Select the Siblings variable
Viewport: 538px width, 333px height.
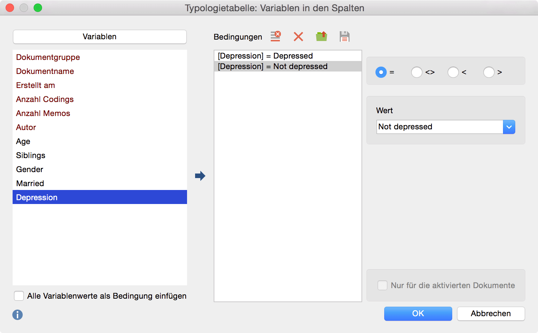coord(100,155)
